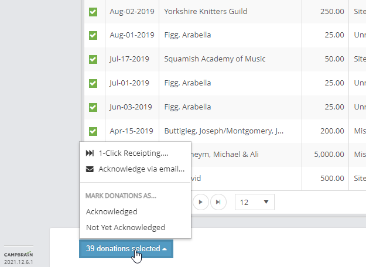Jump to last page of donations
Screen dimensions: 366x267
click(218, 202)
